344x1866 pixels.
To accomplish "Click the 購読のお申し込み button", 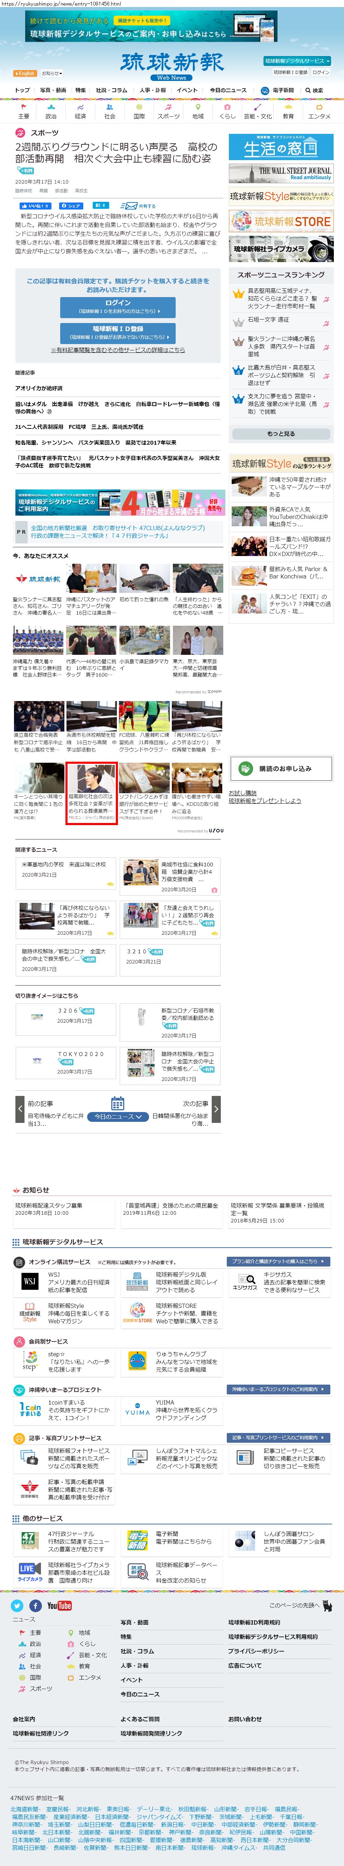I will coord(282,769).
